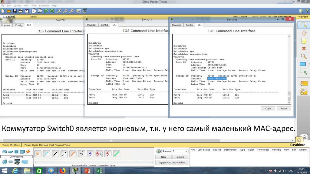Click the Copy toolbar icon
Viewport: 310px width, 174px height.
[x=34, y=11]
